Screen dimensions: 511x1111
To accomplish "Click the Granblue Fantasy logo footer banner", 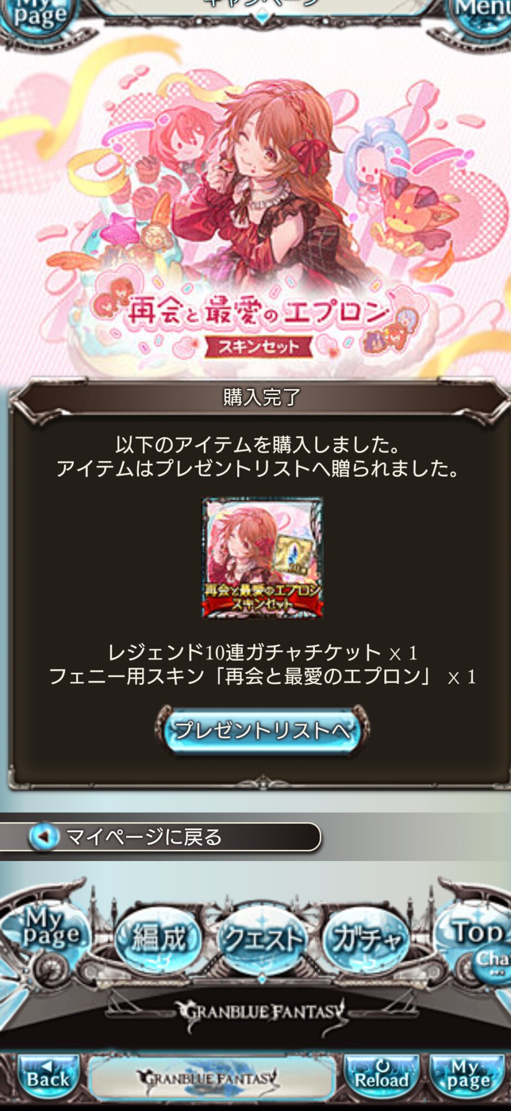I will click(211, 1078).
